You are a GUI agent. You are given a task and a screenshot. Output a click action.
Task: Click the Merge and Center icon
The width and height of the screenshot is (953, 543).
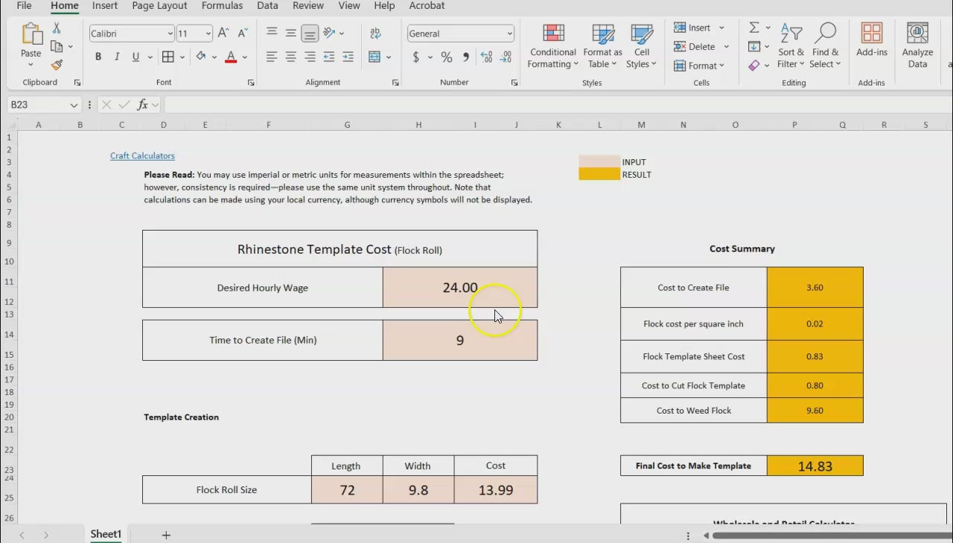(374, 57)
